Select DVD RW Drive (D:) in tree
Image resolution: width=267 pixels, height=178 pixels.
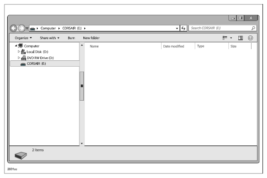[40, 58]
